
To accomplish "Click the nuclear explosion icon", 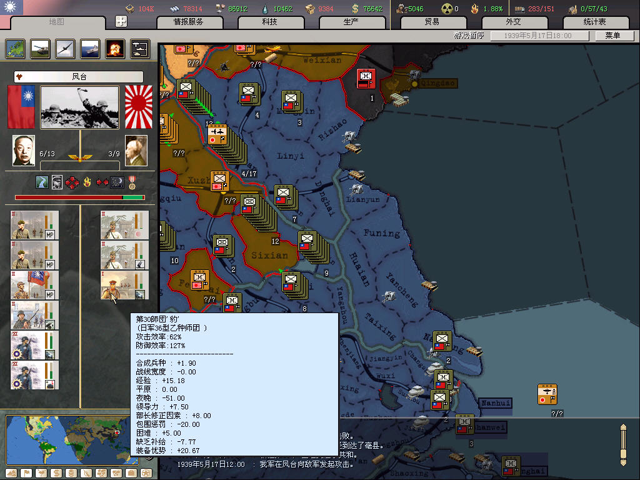I will point(114,48).
